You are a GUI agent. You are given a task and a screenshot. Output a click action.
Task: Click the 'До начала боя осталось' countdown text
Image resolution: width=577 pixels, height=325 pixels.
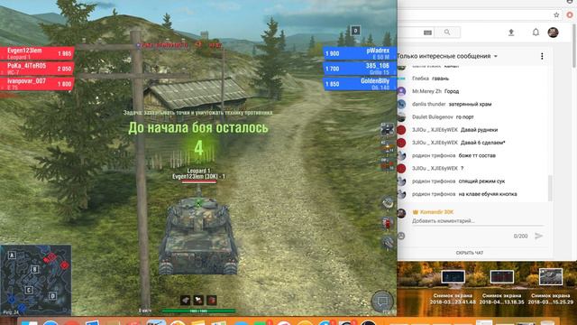click(198, 128)
